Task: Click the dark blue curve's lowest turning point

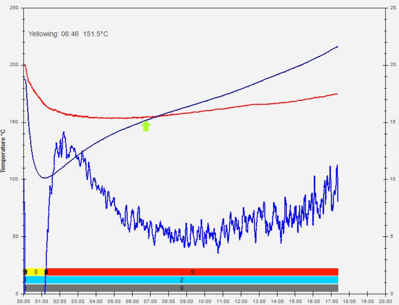Action: click(45, 178)
